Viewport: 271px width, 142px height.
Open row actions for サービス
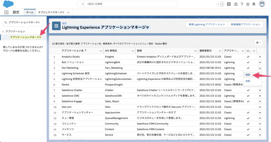[x=260, y=135]
